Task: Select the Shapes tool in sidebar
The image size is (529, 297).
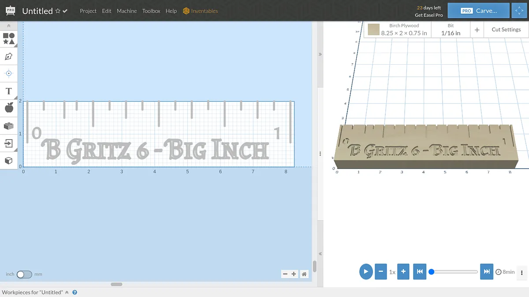Action: [9, 39]
